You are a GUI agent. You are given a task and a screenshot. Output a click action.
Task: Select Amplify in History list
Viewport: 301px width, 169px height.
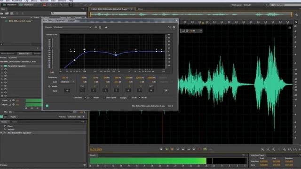pyautogui.click(x=11, y=130)
